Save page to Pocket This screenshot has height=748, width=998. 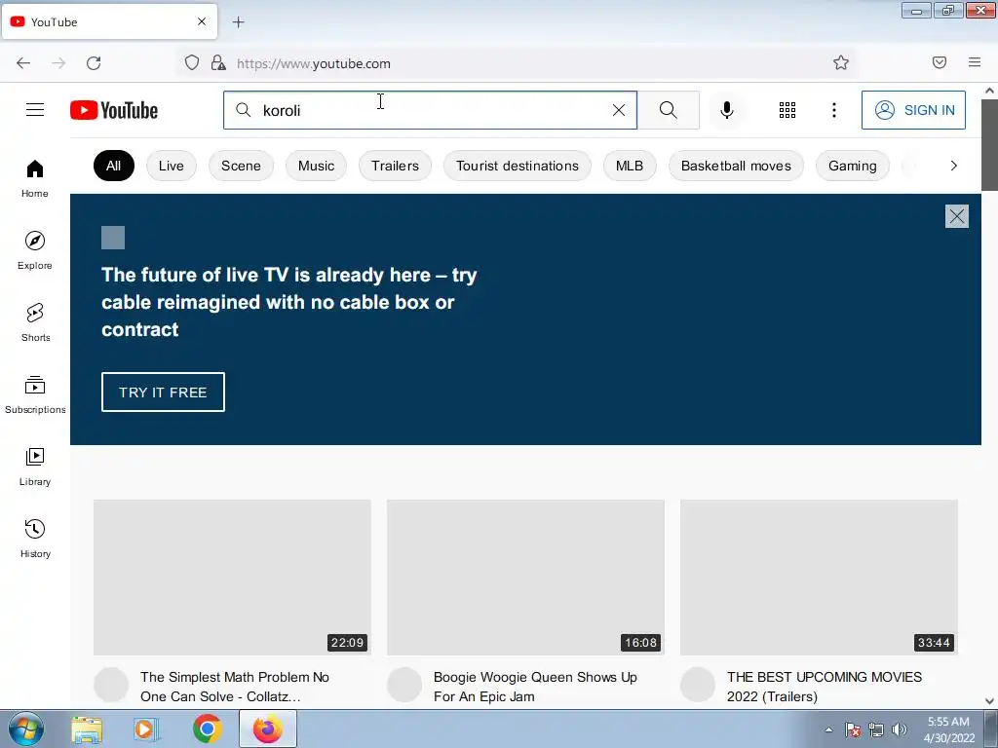point(940,62)
